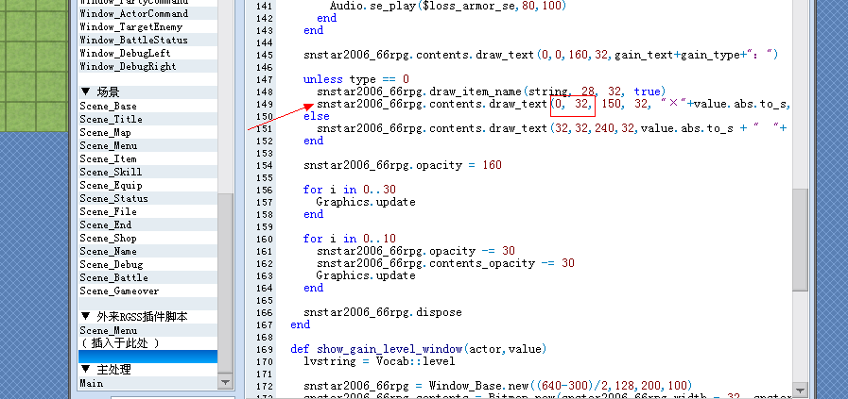Select Window_DebugLeft script entry
The width and height of the screenshot is (848, 399).
(147, 53)
